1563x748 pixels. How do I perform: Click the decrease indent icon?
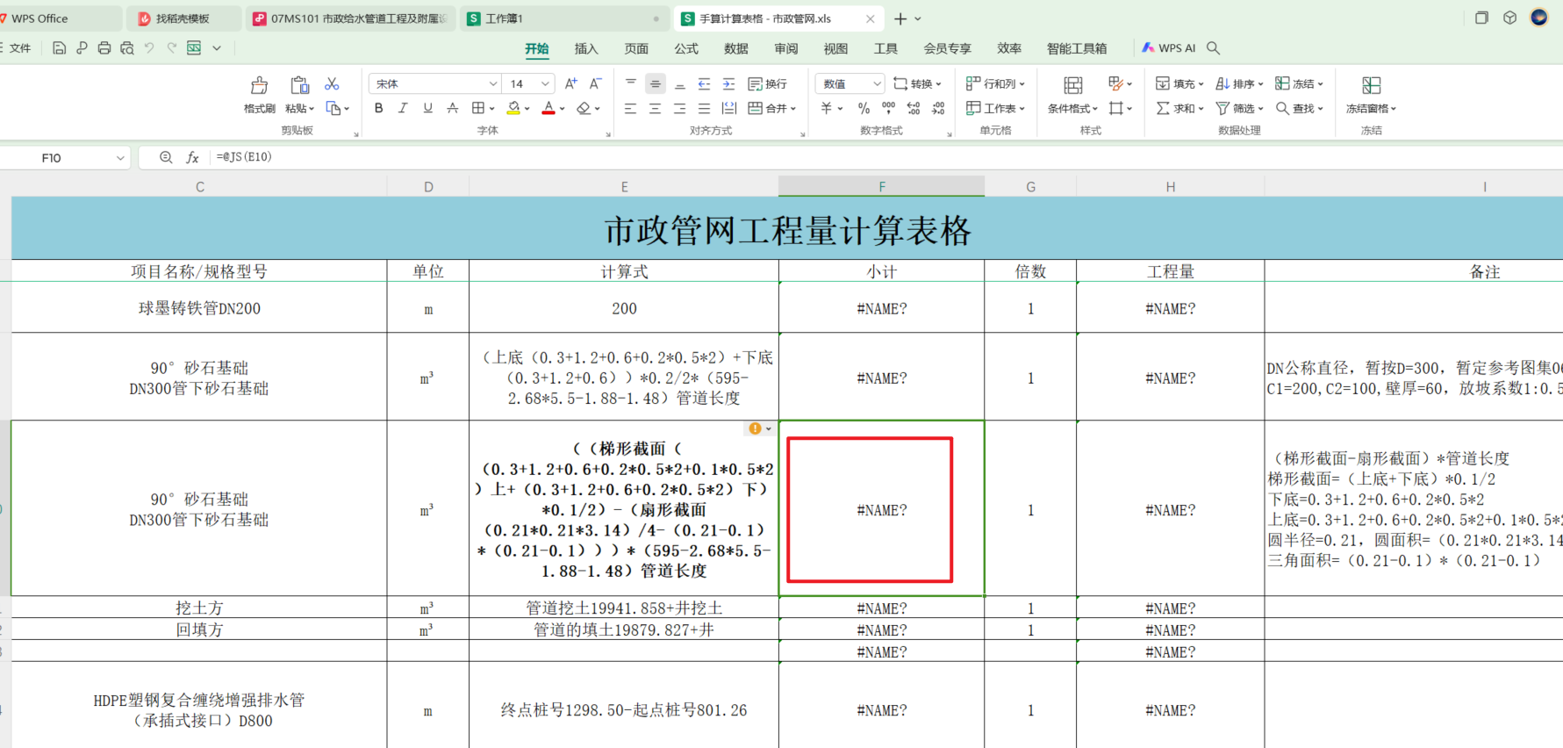click(704, 83)
